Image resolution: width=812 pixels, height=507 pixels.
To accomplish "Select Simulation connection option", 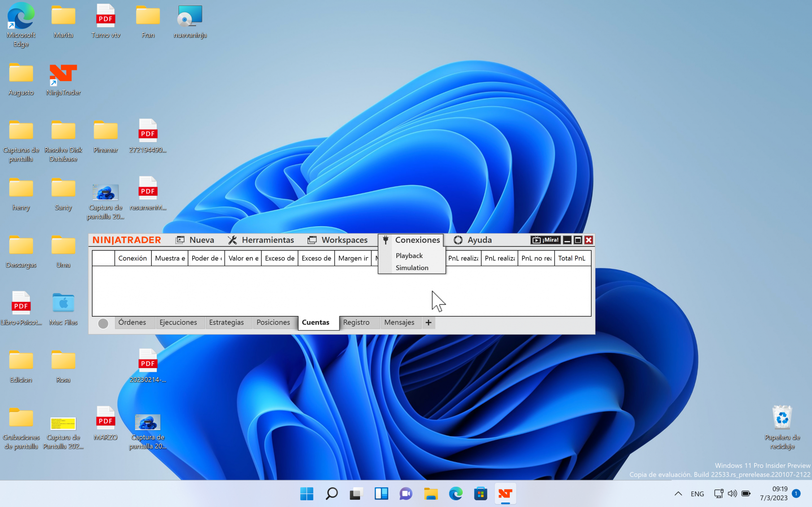I will pos(412,268).
